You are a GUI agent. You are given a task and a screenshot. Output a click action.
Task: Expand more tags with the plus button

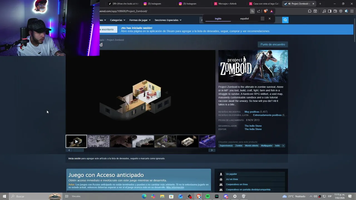[283, 146]
